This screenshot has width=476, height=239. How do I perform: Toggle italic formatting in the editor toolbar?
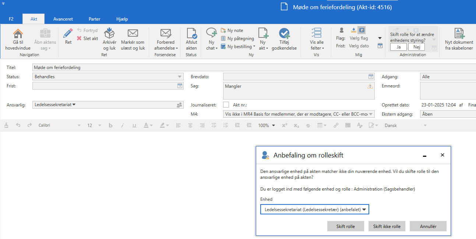(x=122, y=126)
